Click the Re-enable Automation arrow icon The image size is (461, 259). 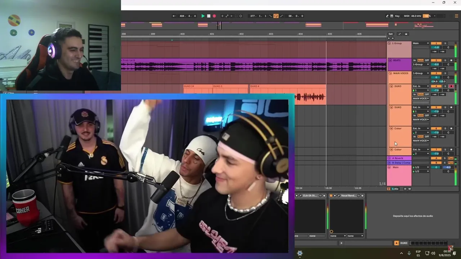pos(232,16)
